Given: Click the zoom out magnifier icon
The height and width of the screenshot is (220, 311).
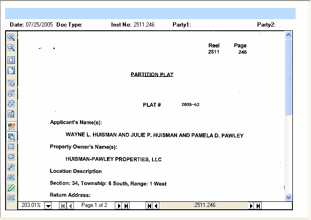Looking at the screenshot, I should click(11, 48).
